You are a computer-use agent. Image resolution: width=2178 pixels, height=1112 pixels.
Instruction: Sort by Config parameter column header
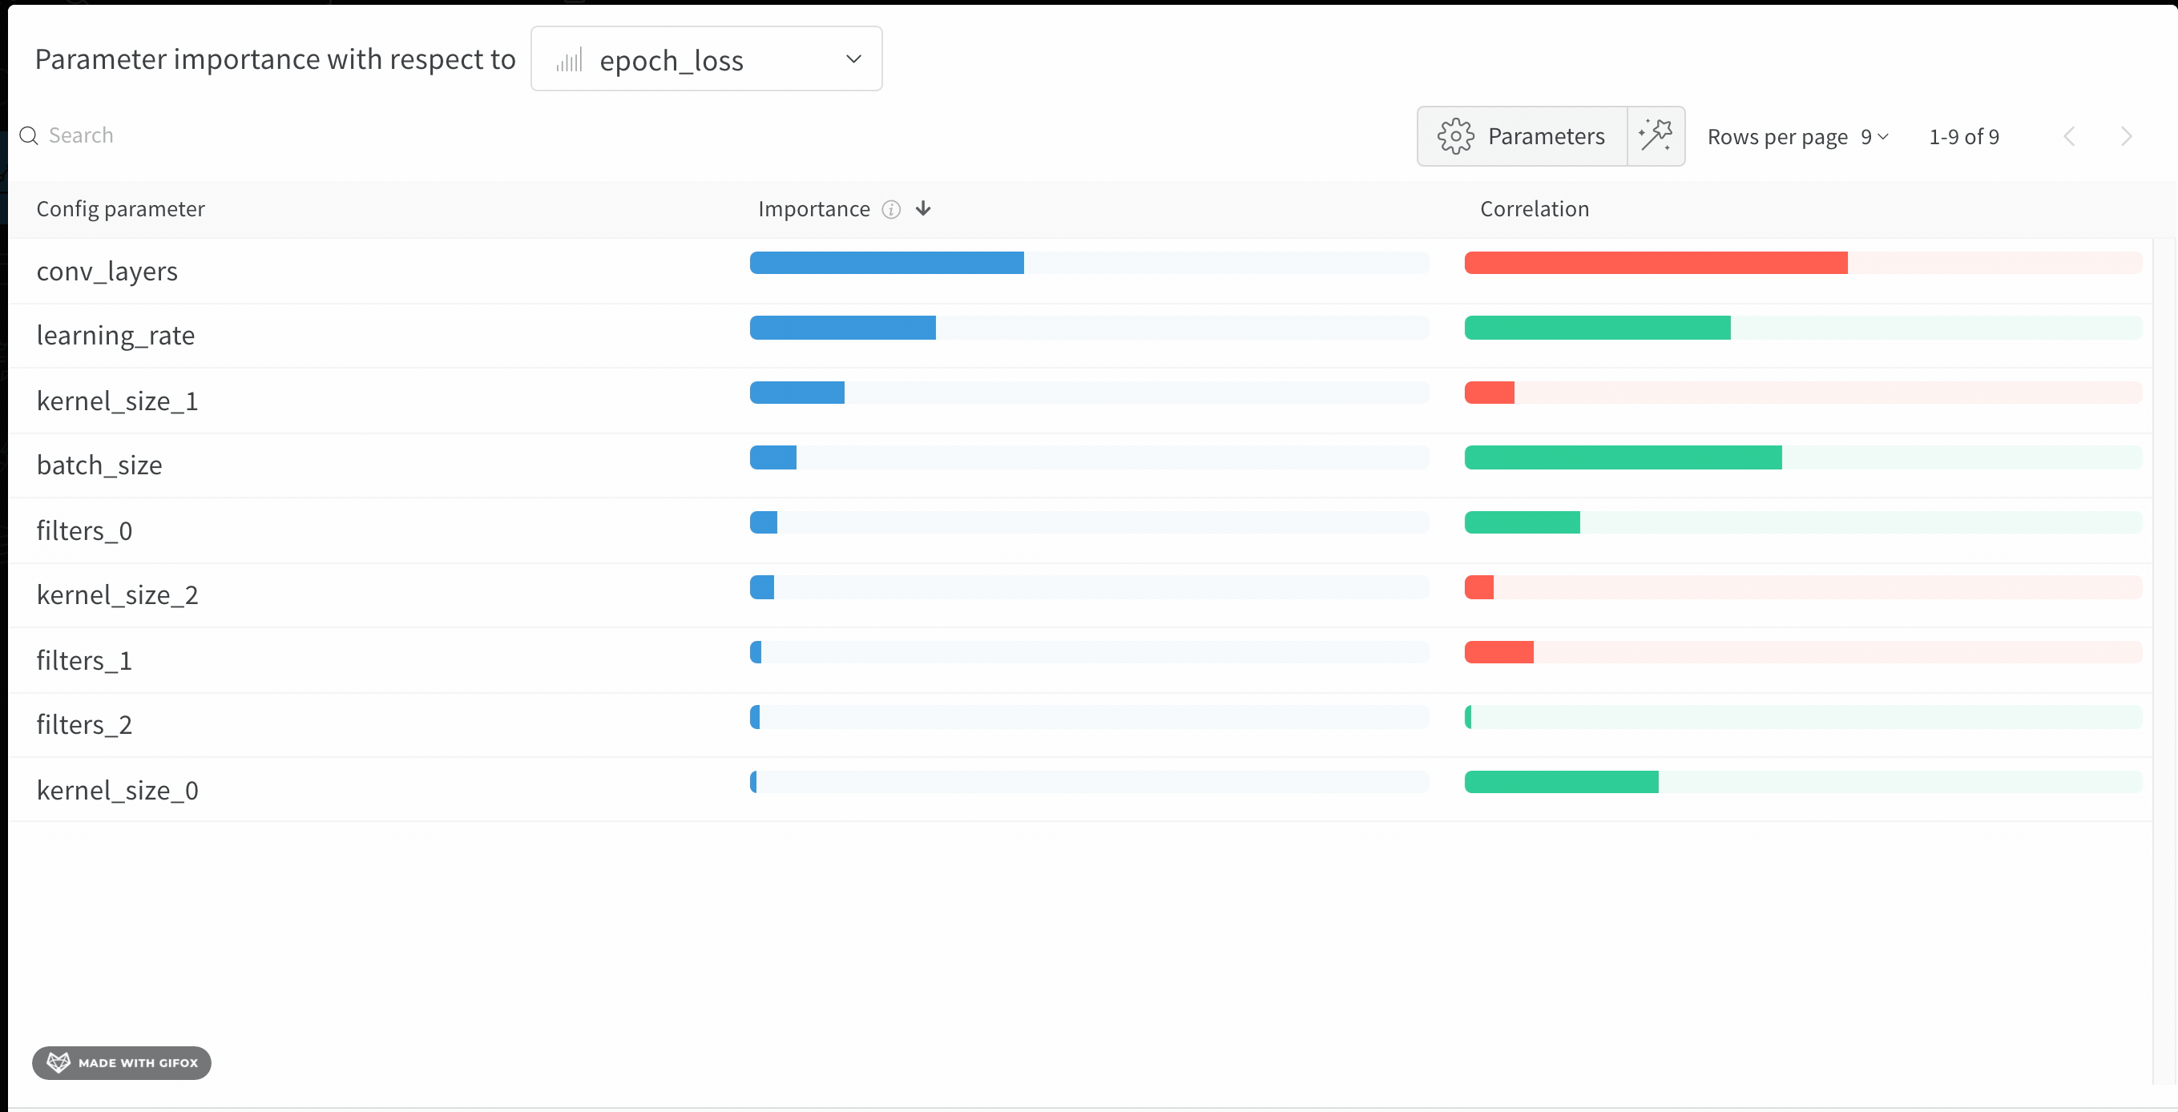tap(120, 209)
